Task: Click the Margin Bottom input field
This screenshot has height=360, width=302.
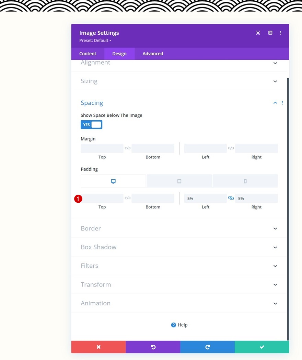Action: (153, 148)
